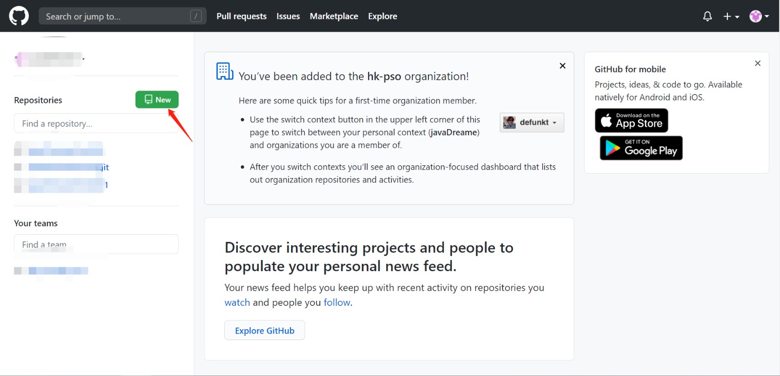Expand the defunkt context switcher dropdown
This screenshot has width=780, height=376.
point(532,122)
